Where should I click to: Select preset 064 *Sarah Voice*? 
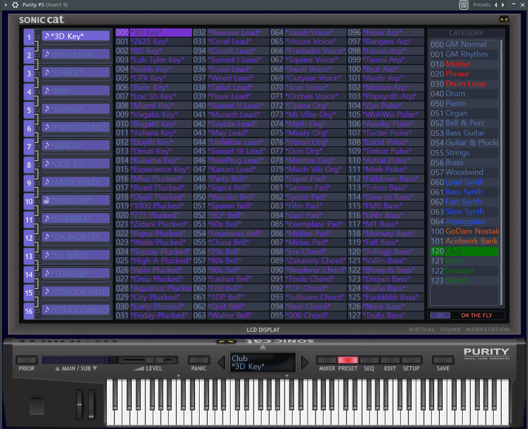click(309, 33)
